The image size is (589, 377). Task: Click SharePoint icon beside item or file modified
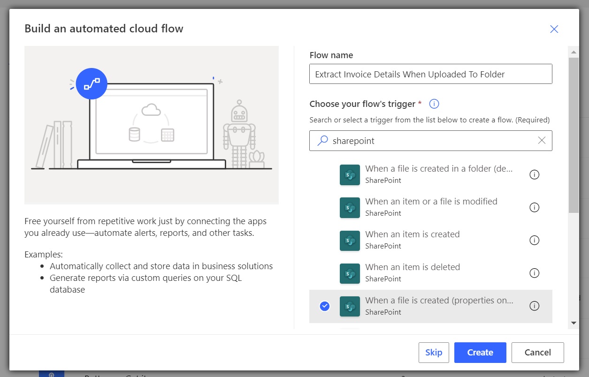coord(350,207)
